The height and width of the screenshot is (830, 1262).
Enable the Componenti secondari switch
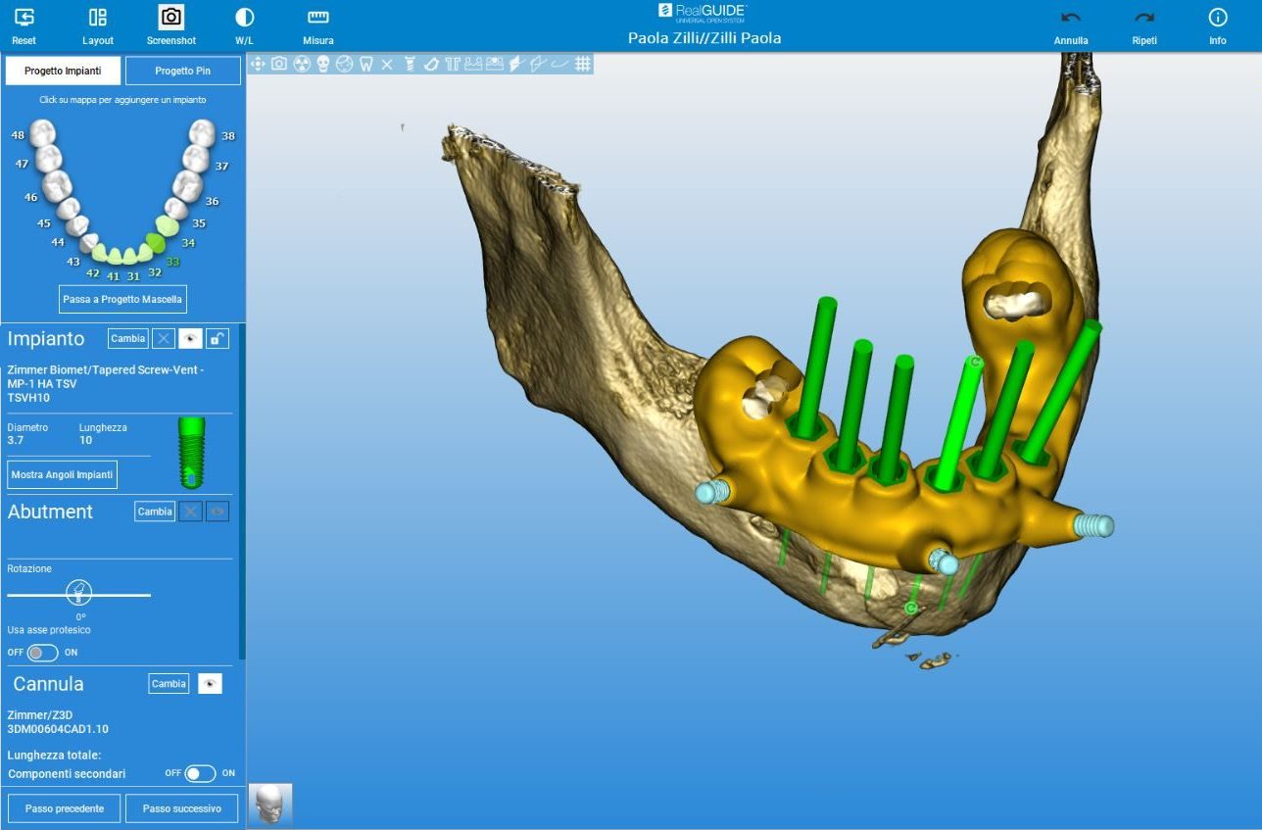coord(200,774)
